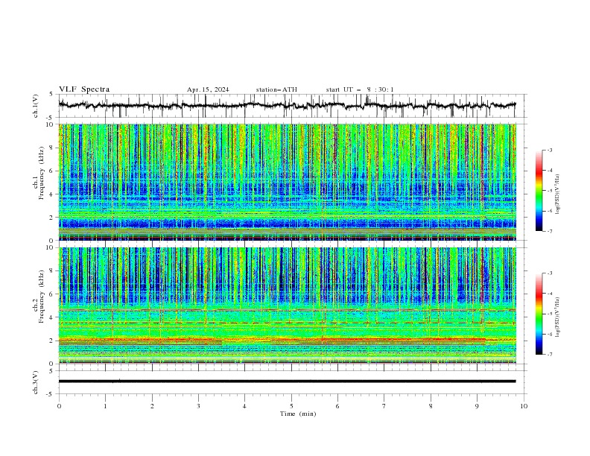Click the ch.3 flat voltage trace

287,381
